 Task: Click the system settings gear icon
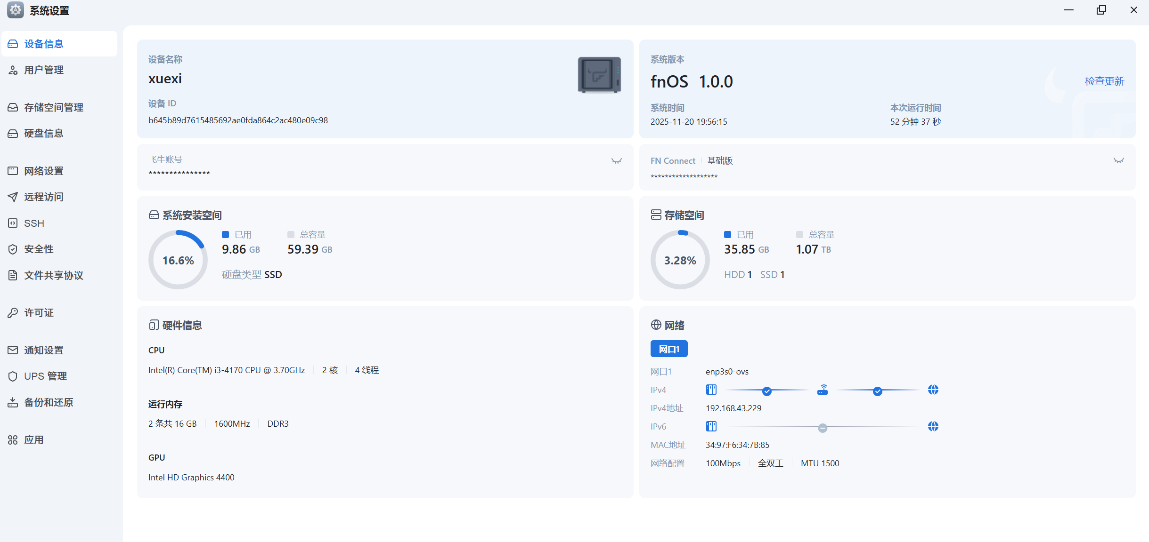15,10
